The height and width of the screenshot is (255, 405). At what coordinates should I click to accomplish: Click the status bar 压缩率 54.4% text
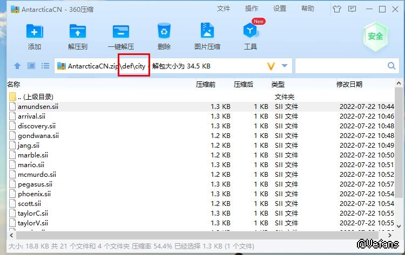152,246
